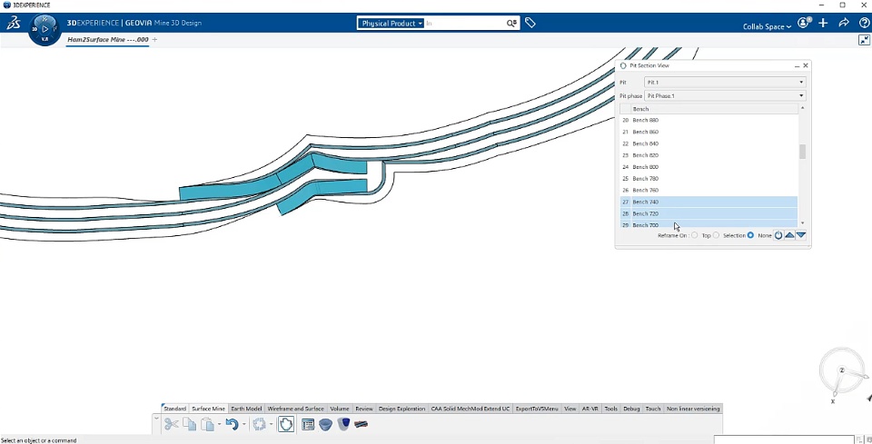Open the Non linear versioning tab
Image resolution: width=872 pixels, height=444 pixels.
pos(693,409)
